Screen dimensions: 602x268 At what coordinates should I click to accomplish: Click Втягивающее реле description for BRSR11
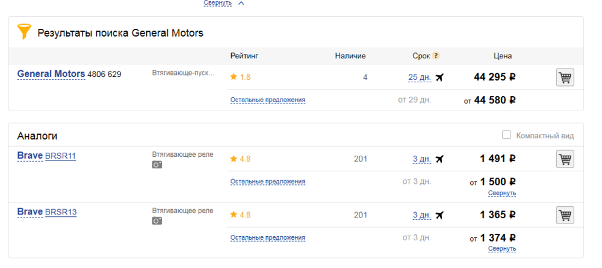tap(183, 154)
